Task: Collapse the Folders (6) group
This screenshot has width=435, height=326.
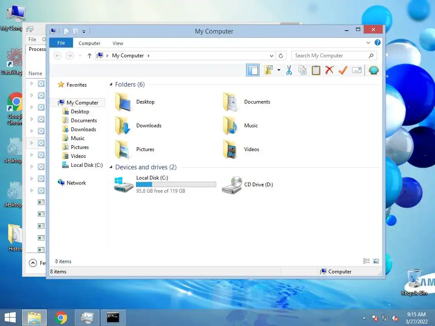Action: pos(111,84)
